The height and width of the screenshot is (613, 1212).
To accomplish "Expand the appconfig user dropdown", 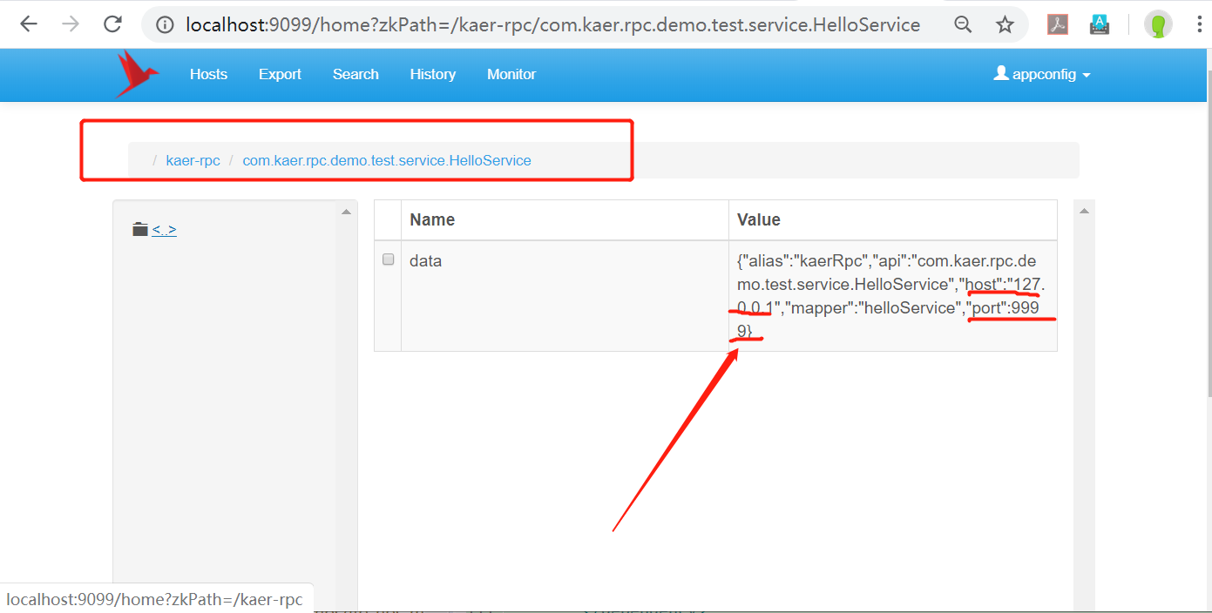I will coord(1043,75).
